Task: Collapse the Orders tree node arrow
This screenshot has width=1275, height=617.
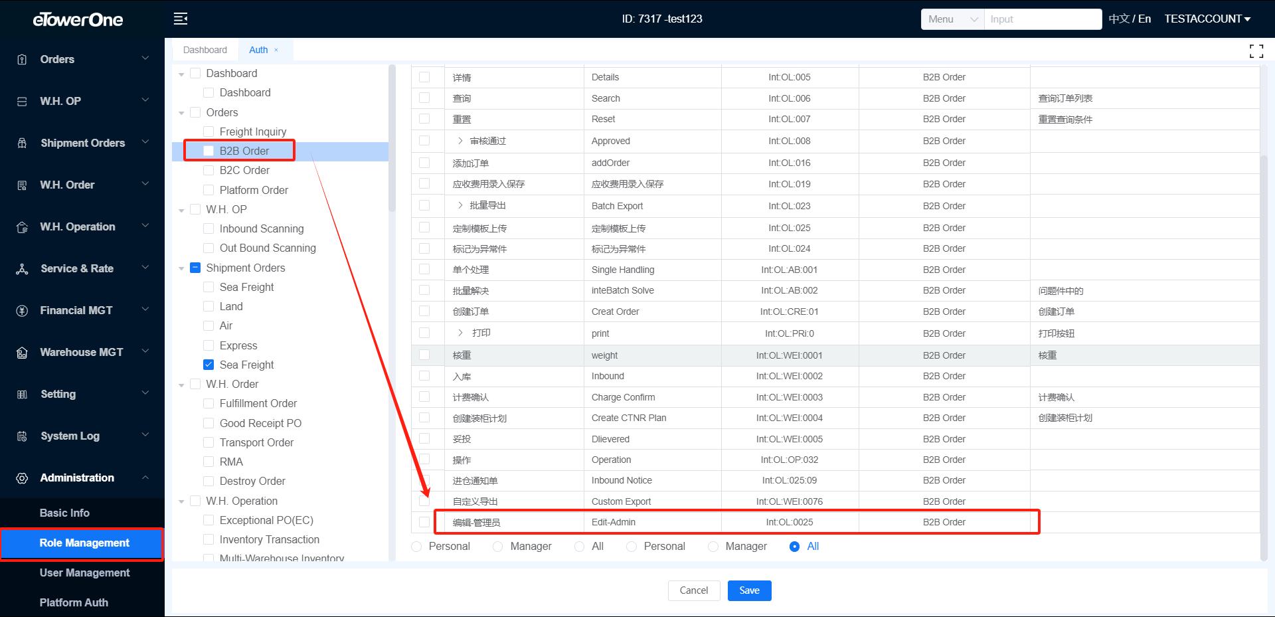Action: (181, 113)
